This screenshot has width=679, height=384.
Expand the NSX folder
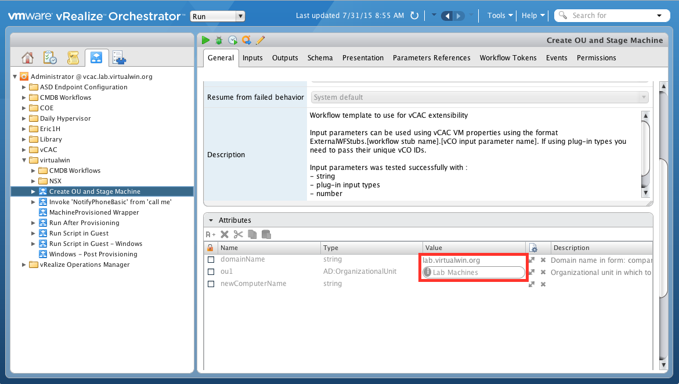pyautogui.click(x=33, y=182)
